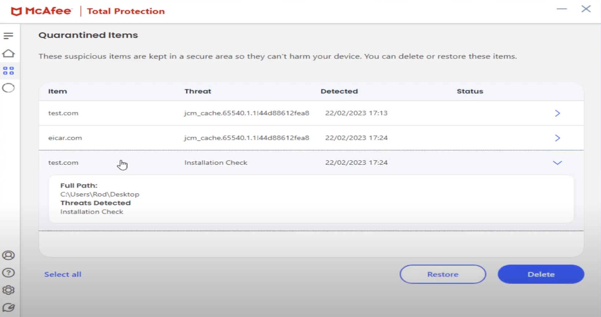
Task: Open the apps grid icon in sidebar
Action: tap(8, 71)
